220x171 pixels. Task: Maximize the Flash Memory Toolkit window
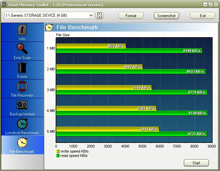(211, 4)
